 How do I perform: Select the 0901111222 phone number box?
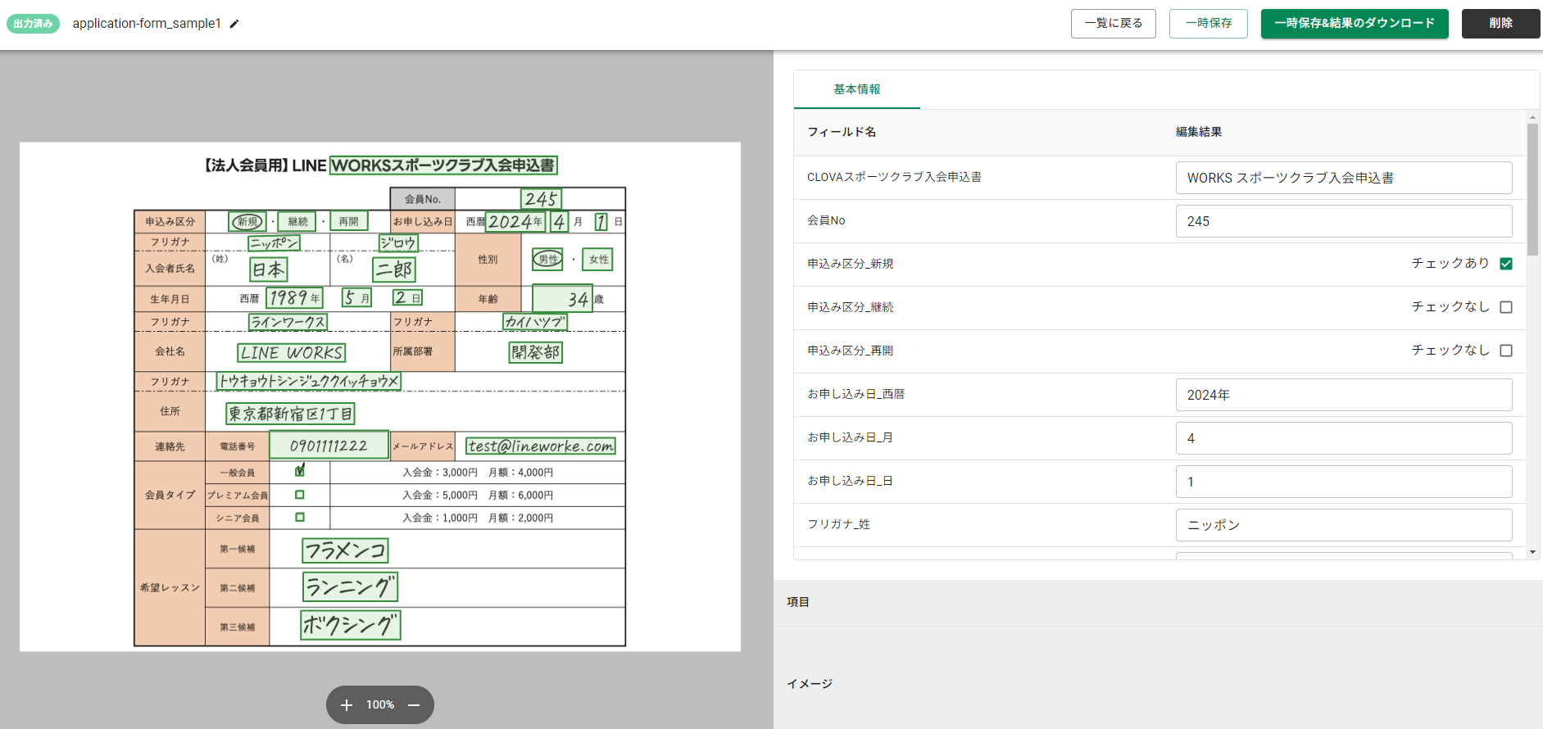[x=329, y=446]
